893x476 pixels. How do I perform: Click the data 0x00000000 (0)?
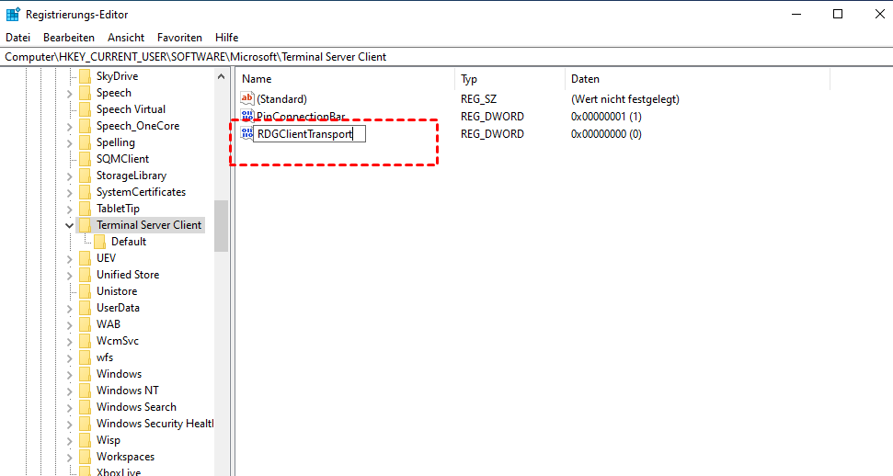click(607, 134)
